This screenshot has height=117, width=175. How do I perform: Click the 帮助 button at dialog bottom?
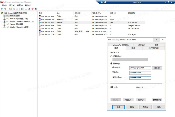tap(159, 107)
